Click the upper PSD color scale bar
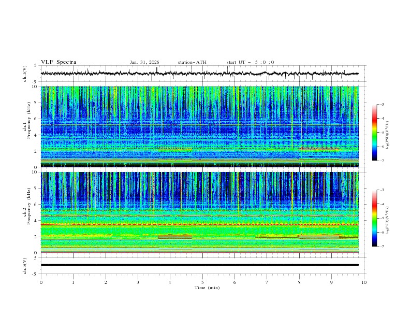This screenshot has width=410, height=317. (374, 132)
